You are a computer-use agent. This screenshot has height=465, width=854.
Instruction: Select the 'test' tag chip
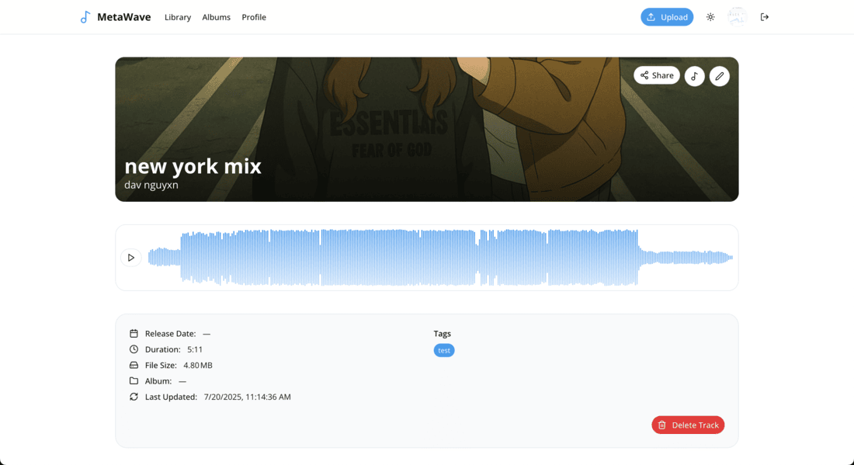tap(444, 350)
